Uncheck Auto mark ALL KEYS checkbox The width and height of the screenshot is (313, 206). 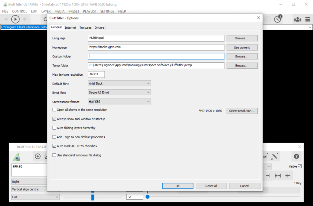pos(54,146)
